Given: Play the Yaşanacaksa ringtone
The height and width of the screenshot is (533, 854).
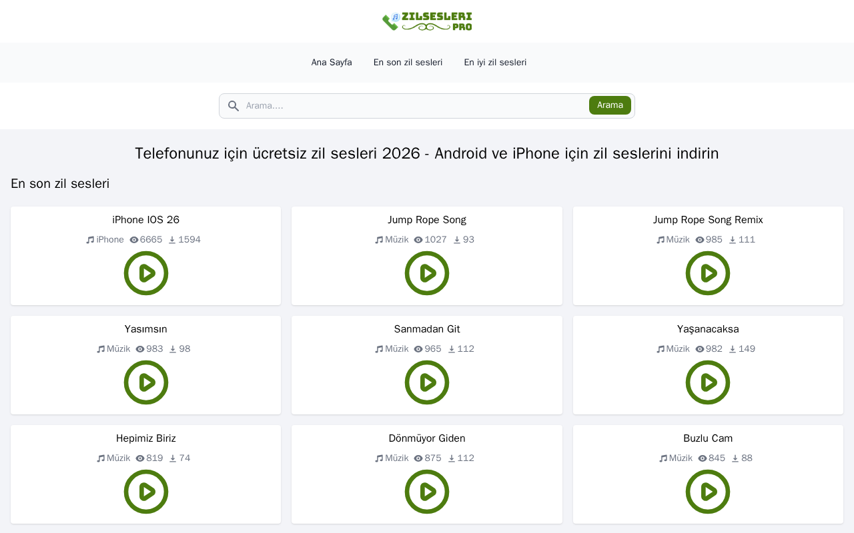Looking at the screenshot, I should pyautogui.click(x=708, y=382).
